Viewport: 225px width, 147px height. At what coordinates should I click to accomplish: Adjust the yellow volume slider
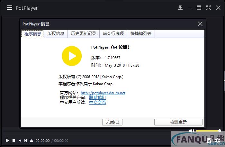tap(208, 131)
